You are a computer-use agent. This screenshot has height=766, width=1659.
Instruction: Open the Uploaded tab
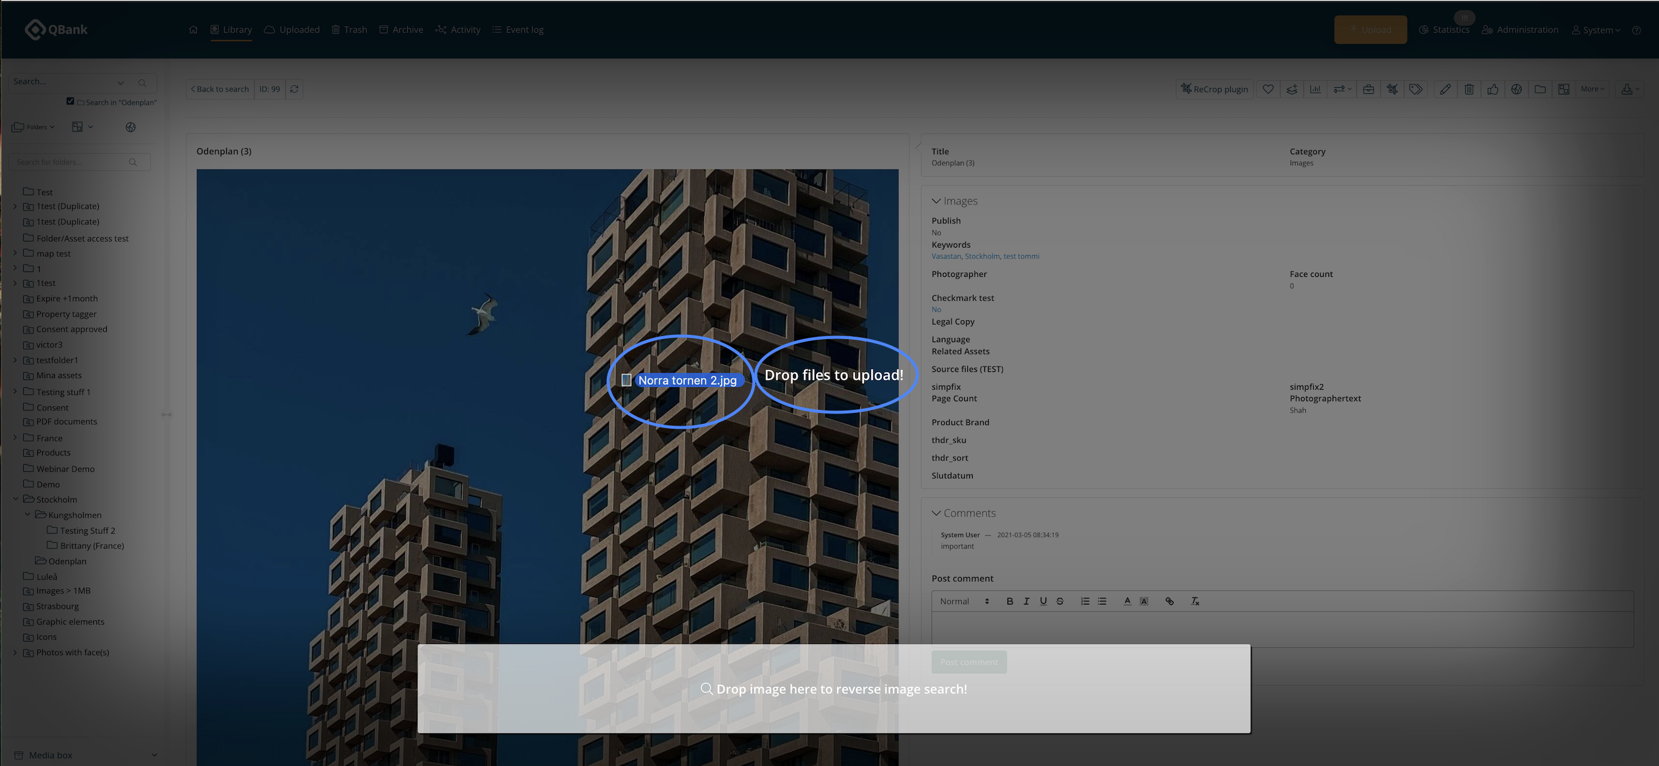[x=292, y=30]
